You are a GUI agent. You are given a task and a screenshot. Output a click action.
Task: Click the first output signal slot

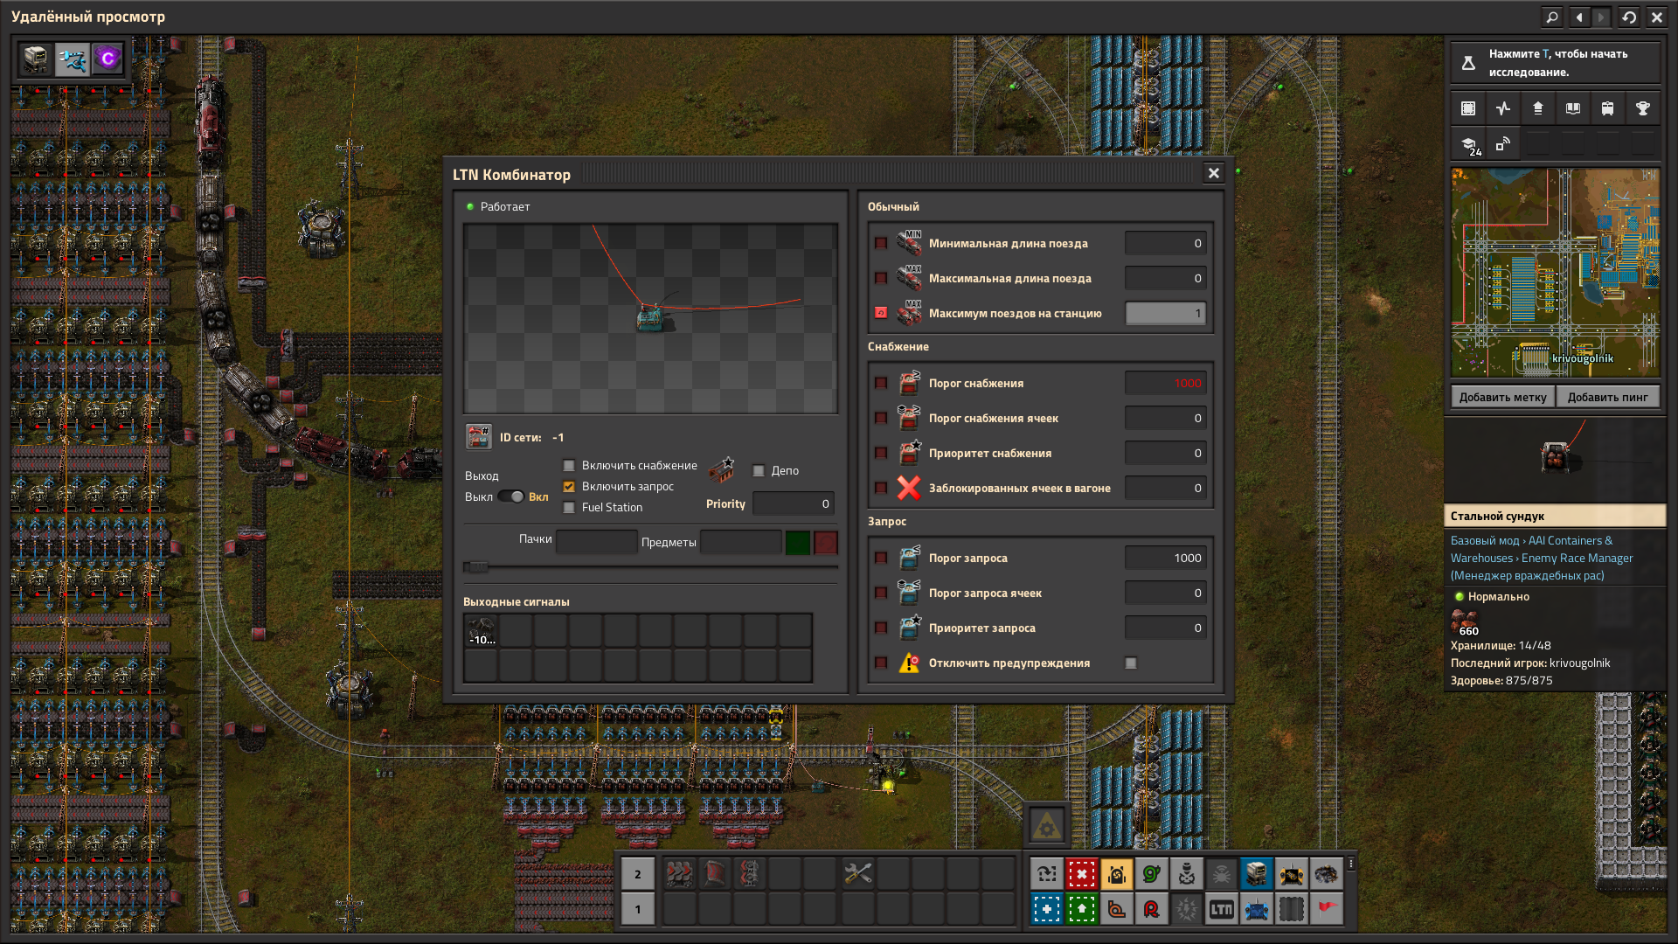pyautogui.click(x=481, y=630)
